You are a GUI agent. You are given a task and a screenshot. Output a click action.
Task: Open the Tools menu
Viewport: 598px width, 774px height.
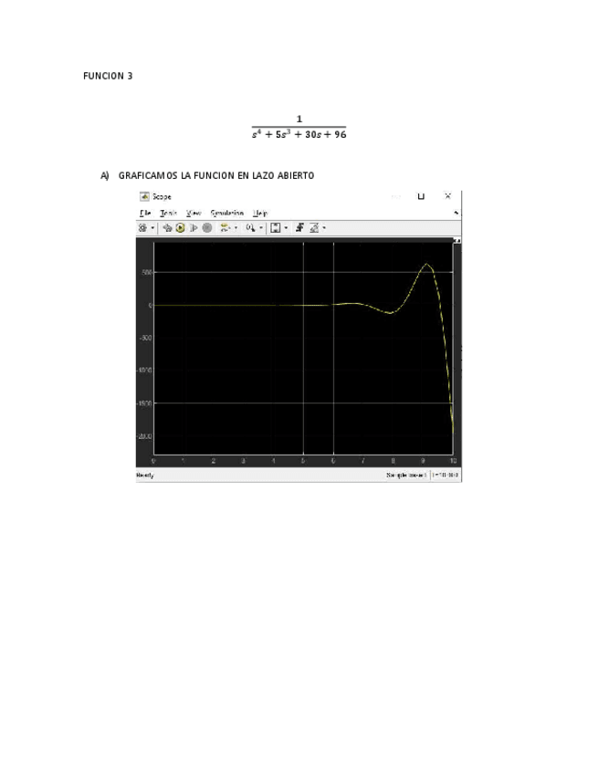(x=168, y=214)
